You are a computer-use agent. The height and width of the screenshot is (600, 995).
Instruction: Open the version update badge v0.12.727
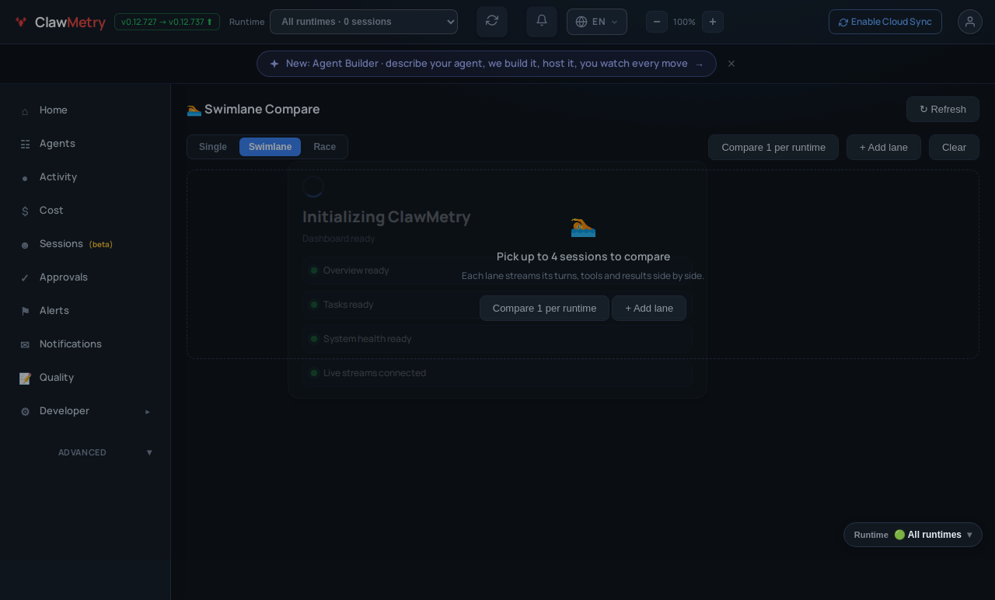[x=167, y=22]
